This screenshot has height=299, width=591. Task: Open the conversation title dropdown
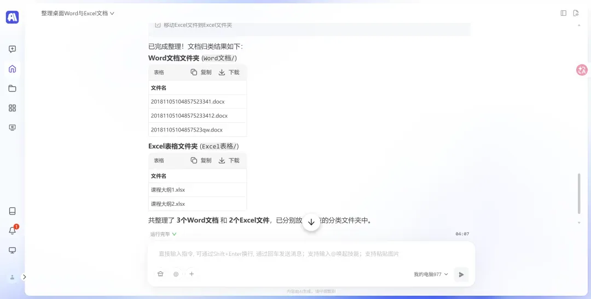click(78, 13)
